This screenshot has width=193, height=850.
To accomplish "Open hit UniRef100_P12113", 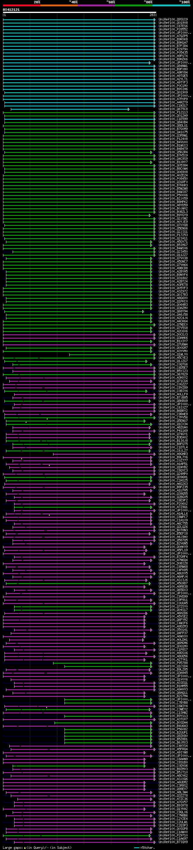I will [173, 112].
